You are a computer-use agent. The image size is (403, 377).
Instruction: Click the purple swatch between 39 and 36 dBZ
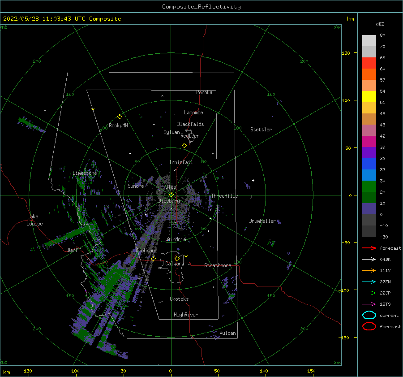coord(369,153)
